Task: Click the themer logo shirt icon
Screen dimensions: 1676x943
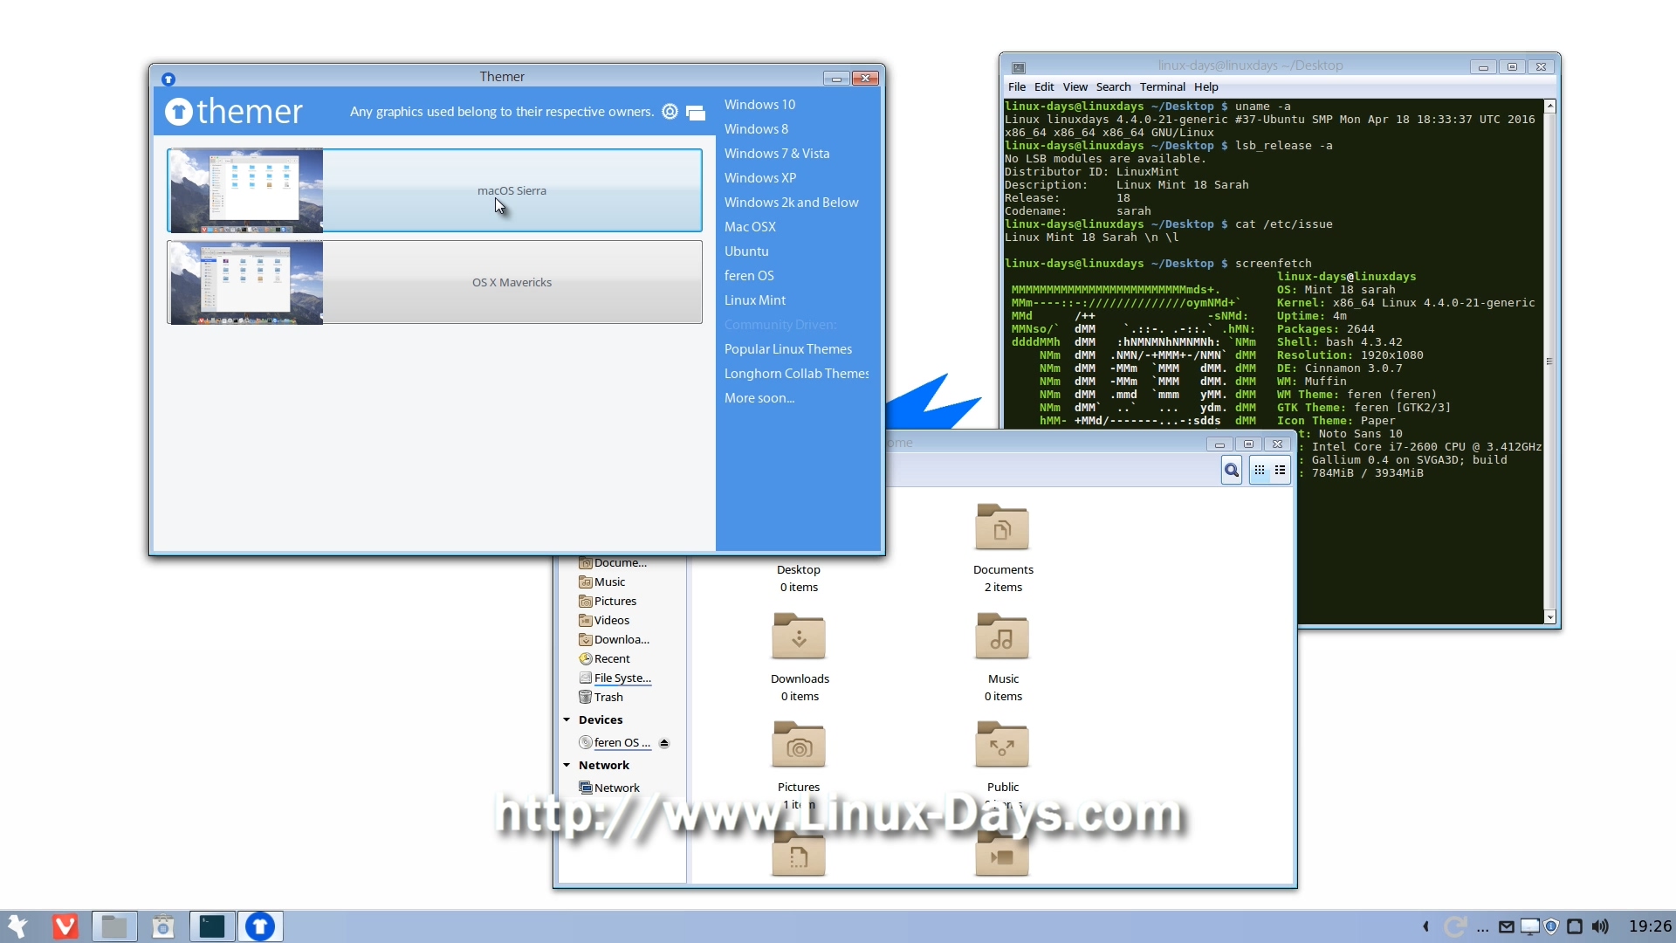Action: [x=178, y=112]
